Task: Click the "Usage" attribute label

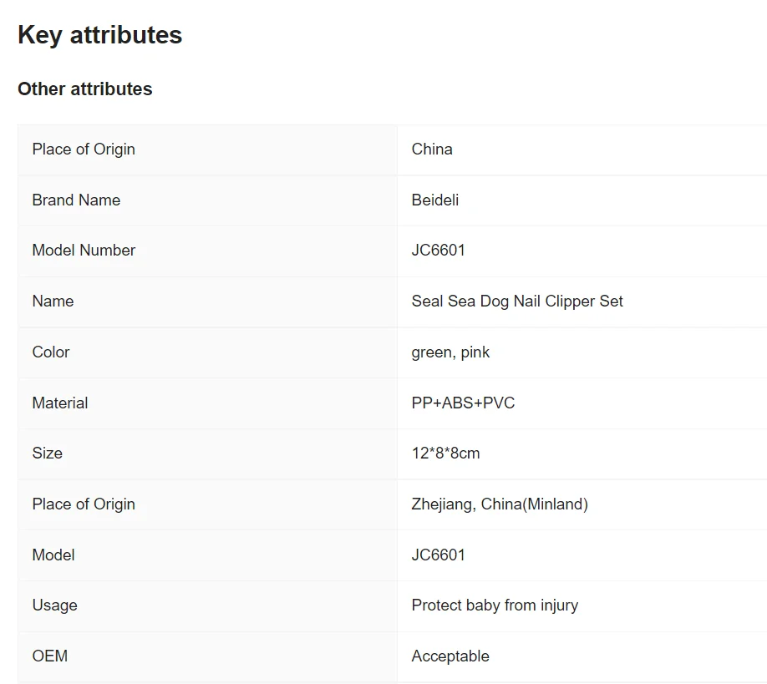Action: [x=54, y=605]
